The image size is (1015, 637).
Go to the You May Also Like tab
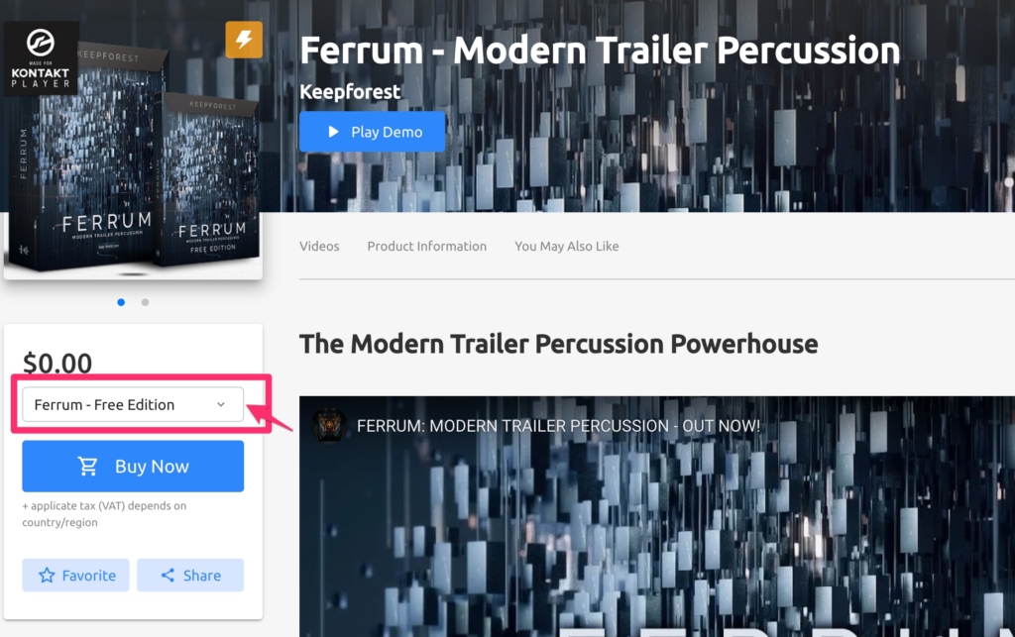click(x=566, y=247)
